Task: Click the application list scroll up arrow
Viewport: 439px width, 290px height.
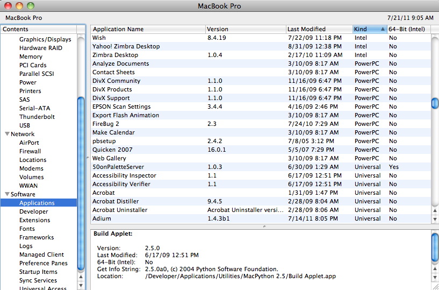Action: (435, 210)
